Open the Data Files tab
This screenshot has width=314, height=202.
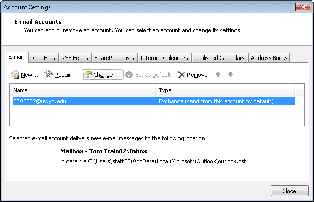pos(43,58)
